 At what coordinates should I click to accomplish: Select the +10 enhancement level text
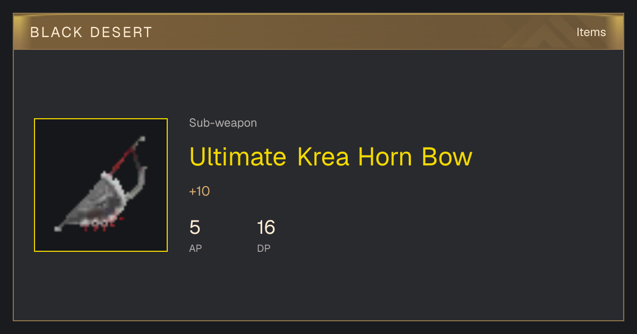pos(200,191)
